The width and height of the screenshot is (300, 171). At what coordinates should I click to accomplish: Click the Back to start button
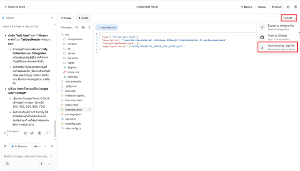pos(15,7)
